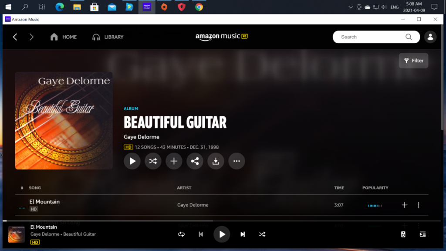The image size is (446, 251).
Task: Toggle repeat in the player bar
Action: pyautogui.click(x=181, y=234)
